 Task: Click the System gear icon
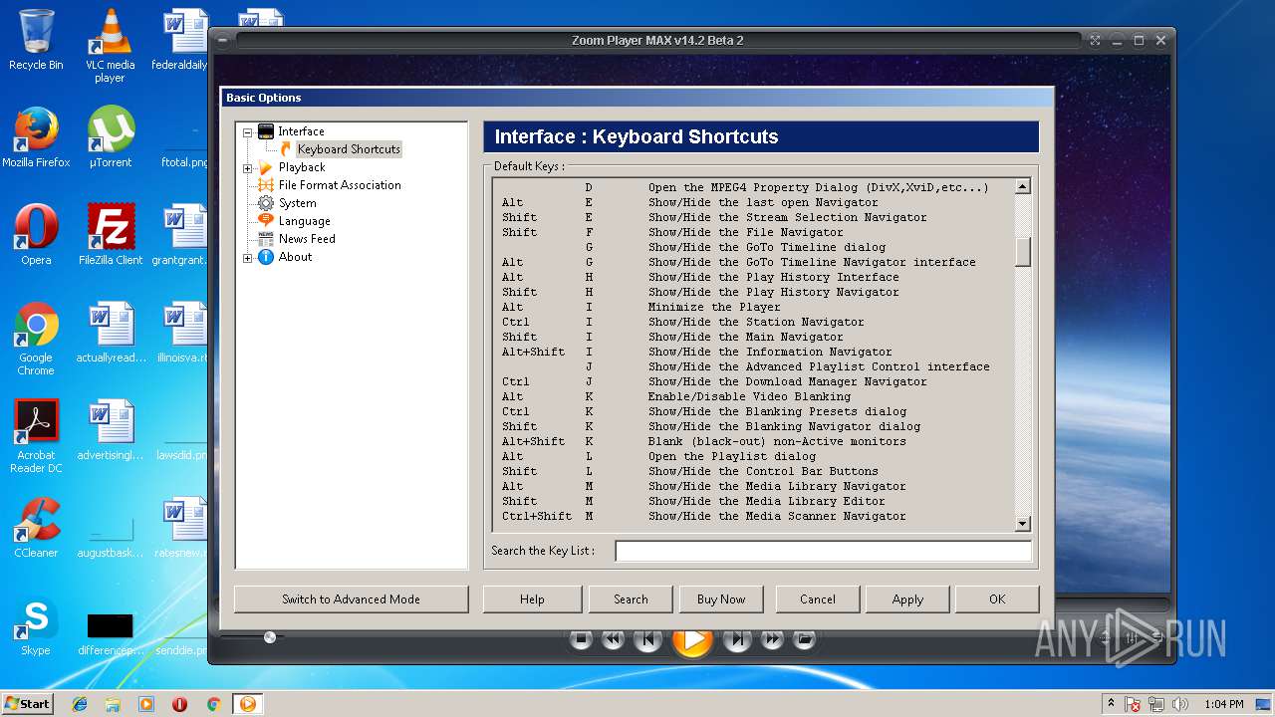(265, 203)
